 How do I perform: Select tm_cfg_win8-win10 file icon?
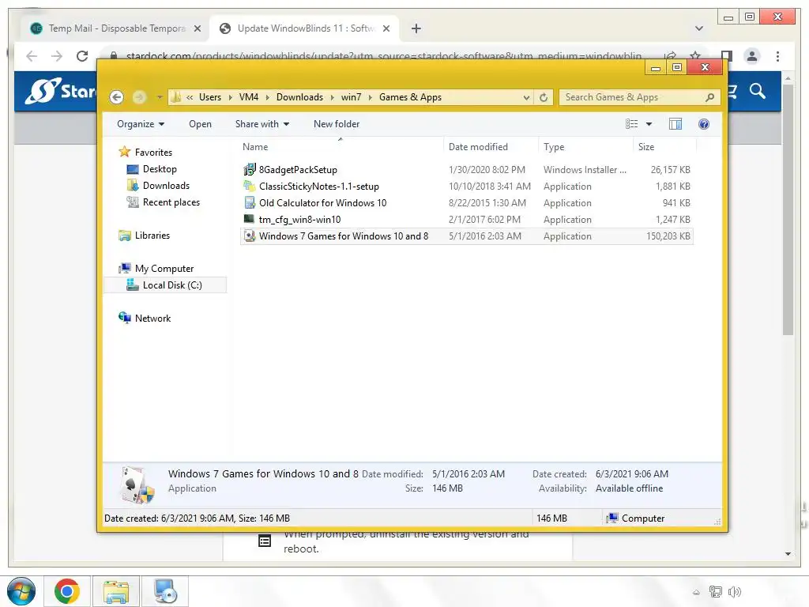click(x=249, y=219)
